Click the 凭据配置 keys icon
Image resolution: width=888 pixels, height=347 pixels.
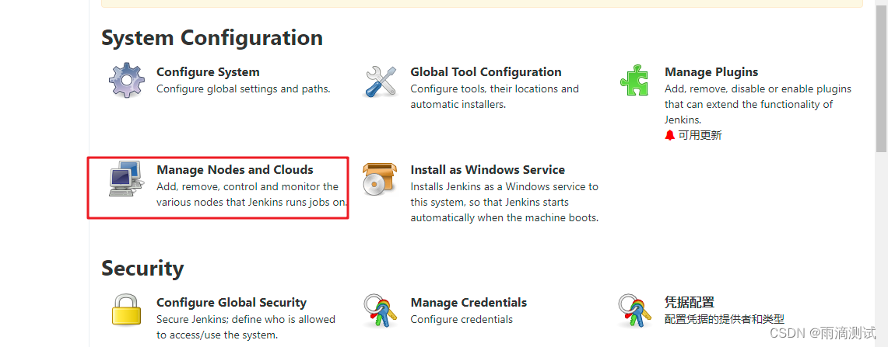[x=634, y=311]
